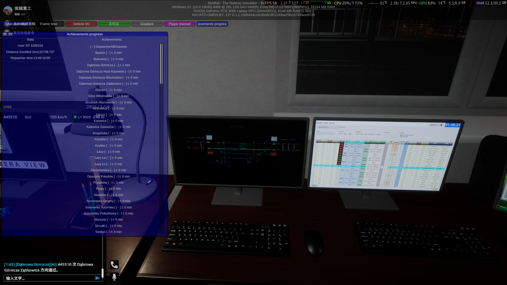Screen dimensions: 507x285
Task: Click the Sosnowiec Kazimierz row
Action: tap(109, 207)
